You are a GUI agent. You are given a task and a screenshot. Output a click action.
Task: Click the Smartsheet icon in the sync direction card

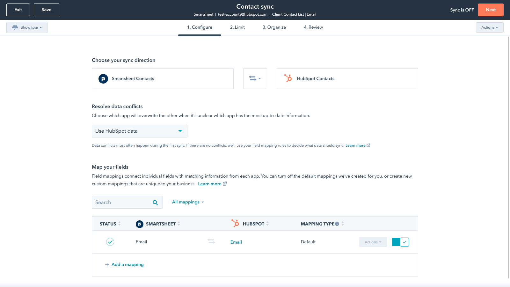[x=103, y=78]
